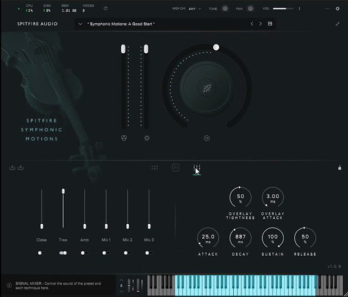Click the Decay knob showing 887 ms

click(240, 238)
